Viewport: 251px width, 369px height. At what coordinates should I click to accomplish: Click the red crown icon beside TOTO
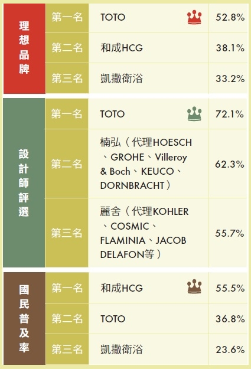click(194, 17)
